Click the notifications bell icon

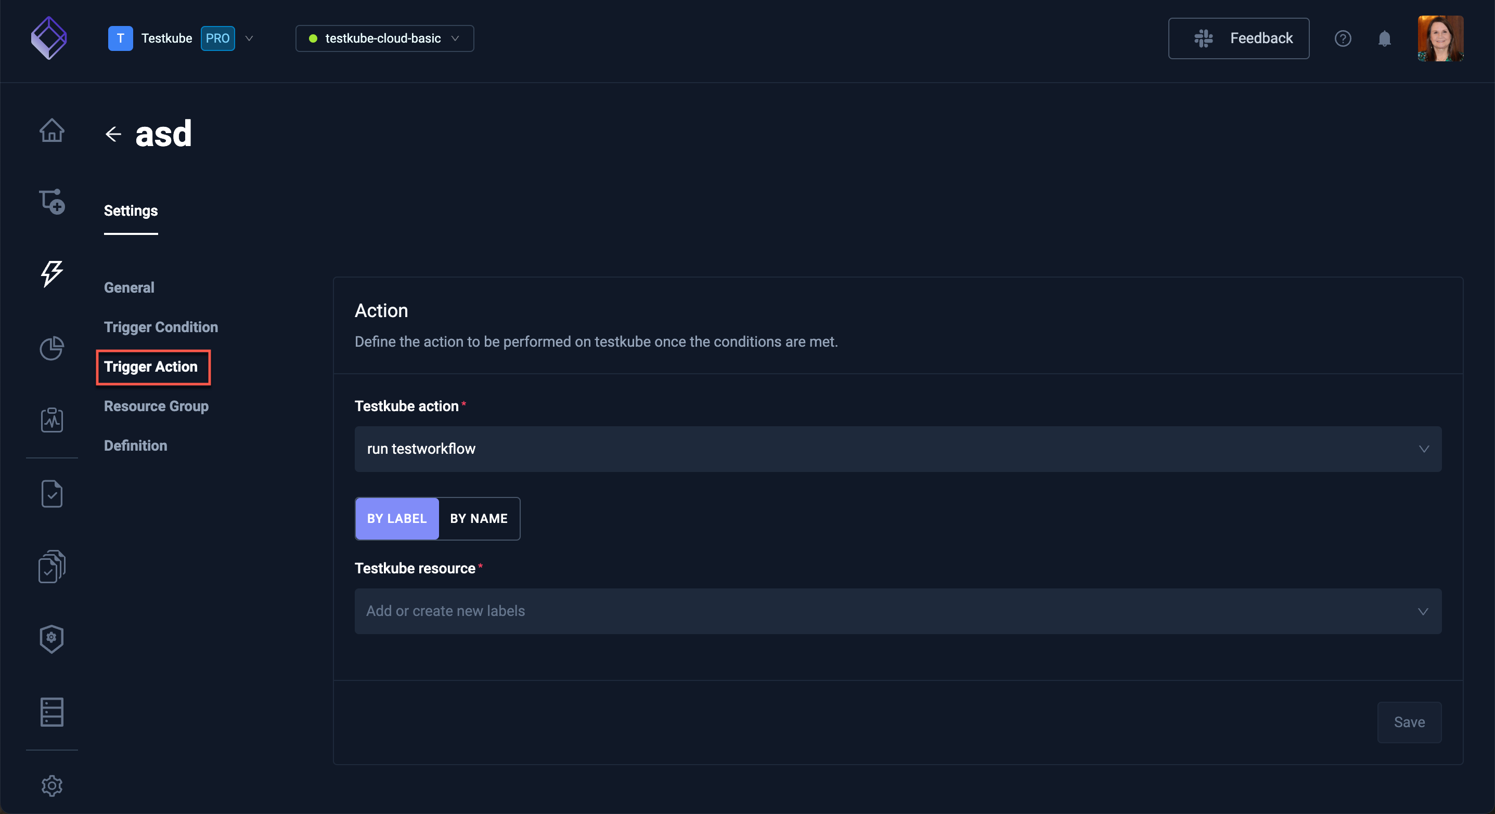coord(1384,38)
